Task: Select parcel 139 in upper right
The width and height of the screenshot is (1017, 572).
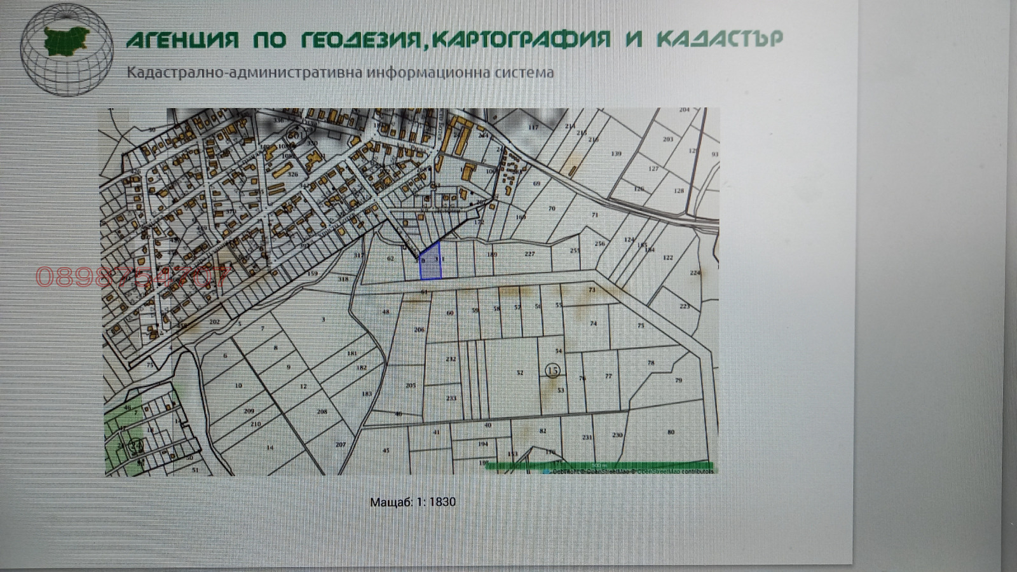Action: 616,154
